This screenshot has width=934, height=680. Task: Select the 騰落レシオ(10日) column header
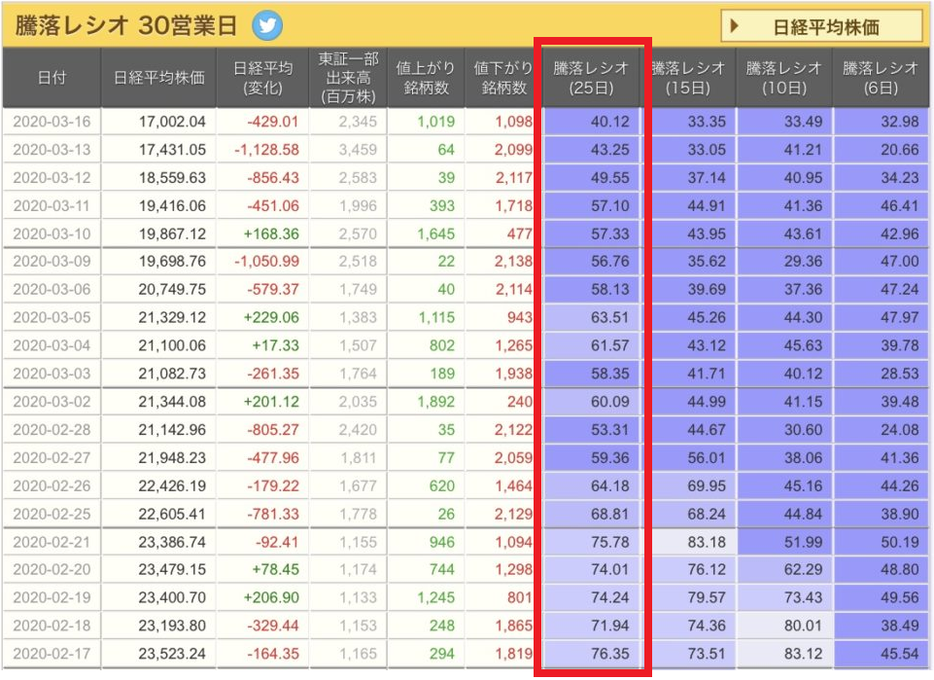784,78
